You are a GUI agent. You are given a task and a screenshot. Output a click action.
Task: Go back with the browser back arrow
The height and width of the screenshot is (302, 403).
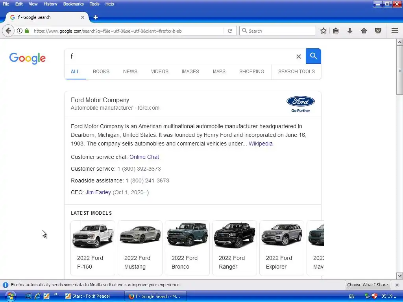pyautogui.click(x=8, y=31)
